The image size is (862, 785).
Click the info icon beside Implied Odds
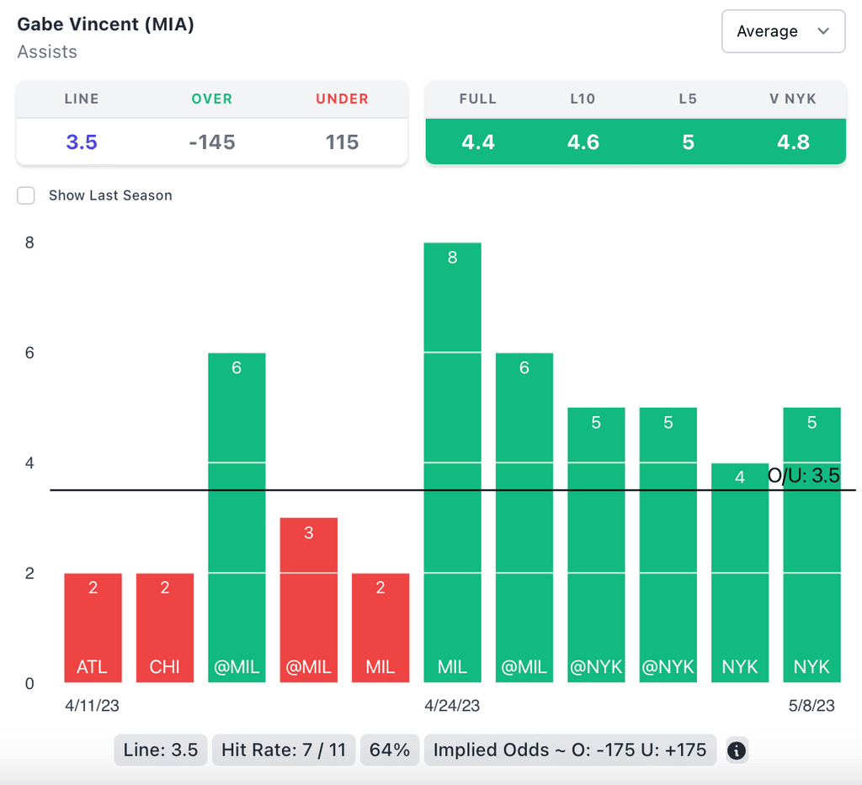pos(736,750)
